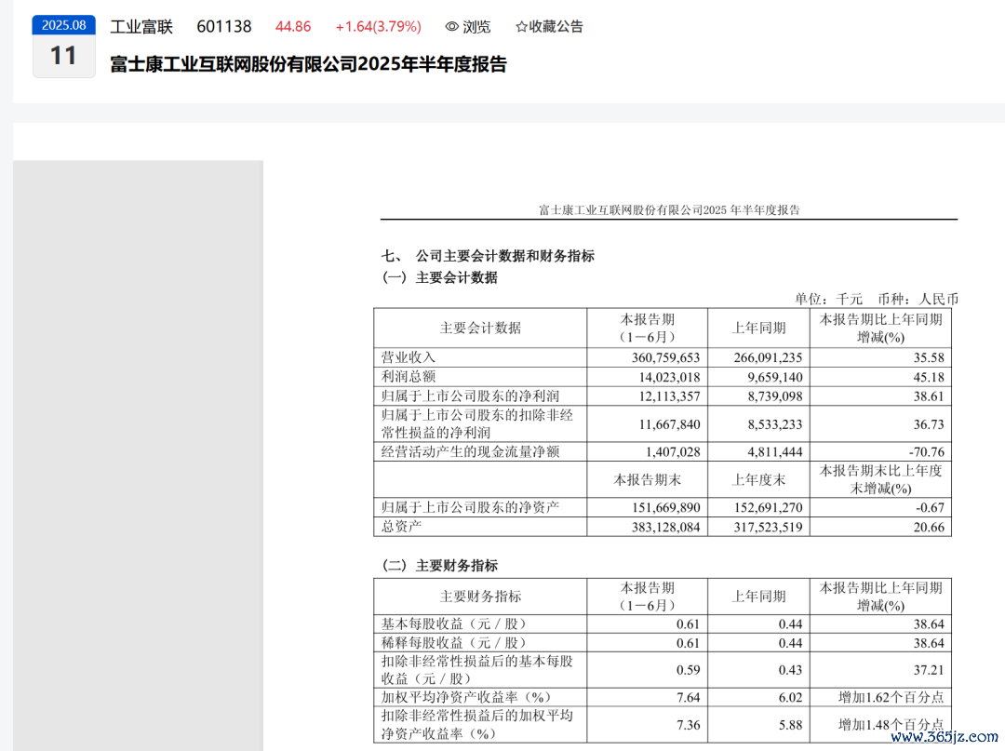Click net assets value 151,669,890
This screenshot has height=751, width=1005.
666,507
